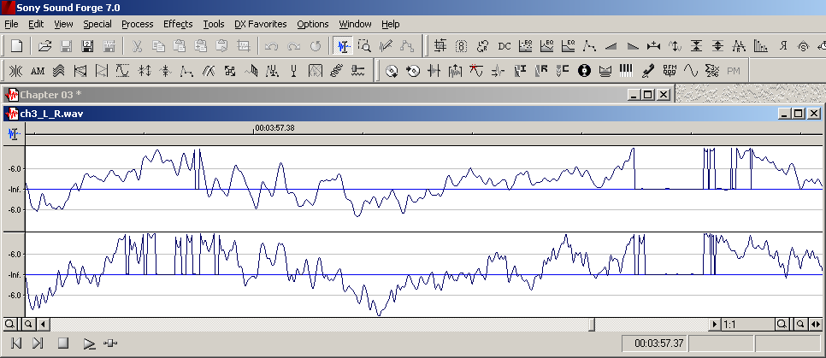Click the Reverse icon with backwards R
Image resolution: width=826 pixels, height=358 pixels.
(x=782, y=45)
